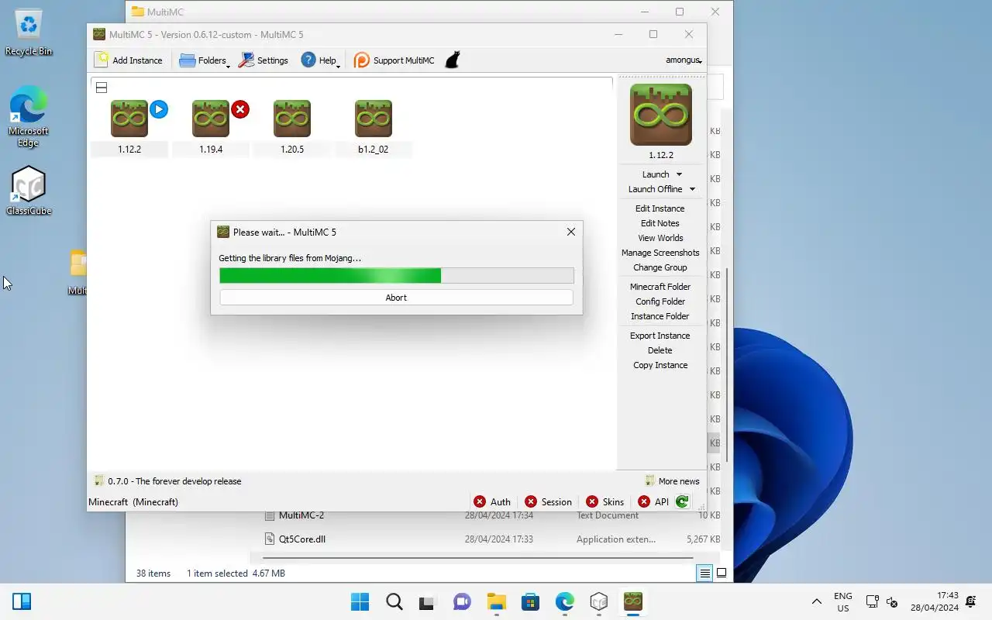Click Edit Notes
The image size is (992, 620).
tap(660, 223)
